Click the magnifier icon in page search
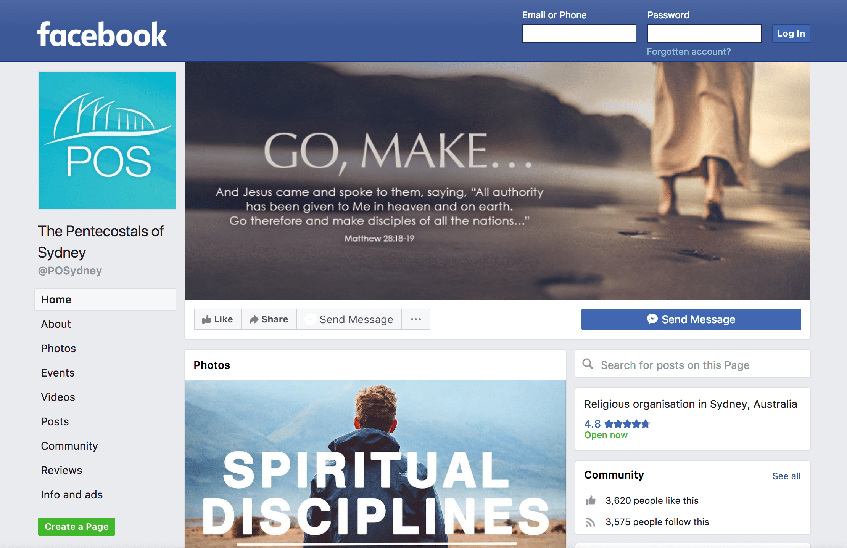Image resolution: width=847 pixels, height=548 pixels. click(x=588, y=364)
